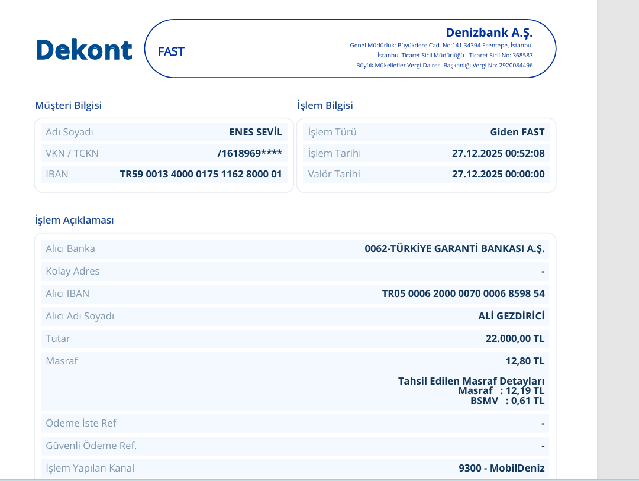Image resolution: width=639 pixels, height=481 pixels.
Task: Select the fee value 12,80 TL
Action: (x=525, y=361)
